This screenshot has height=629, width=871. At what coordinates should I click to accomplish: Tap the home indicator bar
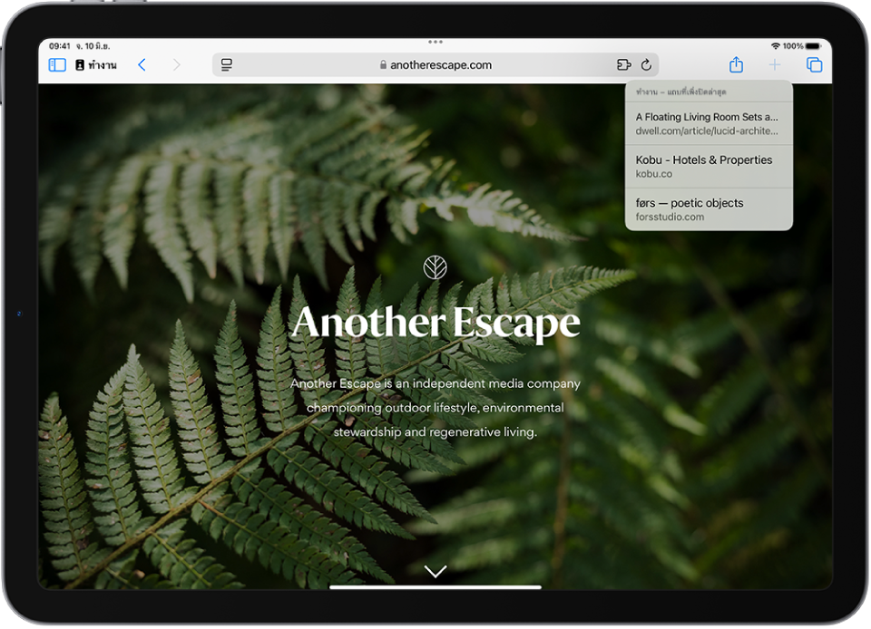coord(435,586)
